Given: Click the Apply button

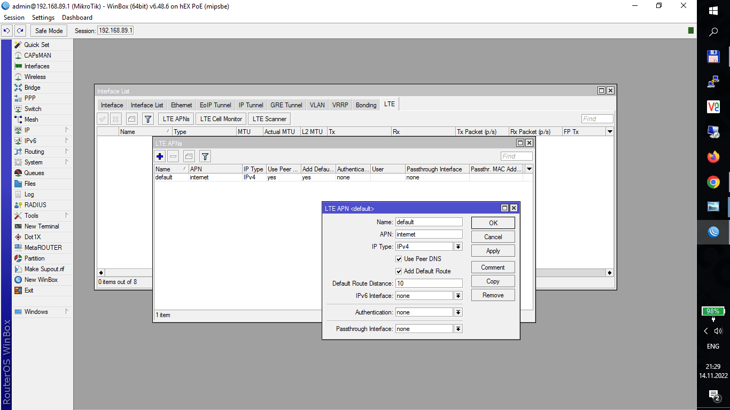Looking at the screenshot, I should [493, 251].
